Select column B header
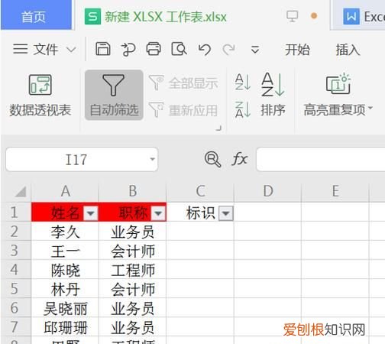 click(x=133, y=191)
